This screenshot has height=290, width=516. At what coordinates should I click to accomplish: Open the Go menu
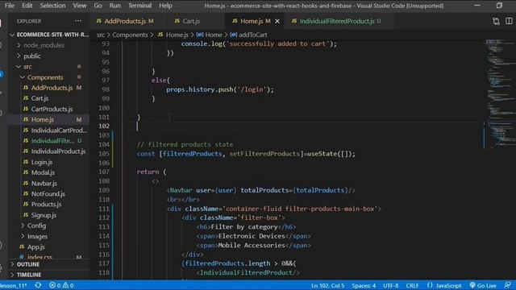(x=98, y=6)
